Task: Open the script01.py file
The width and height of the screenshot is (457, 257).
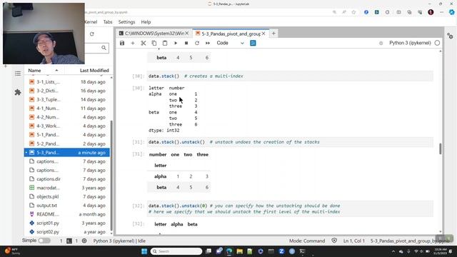Action: (67, 223)
